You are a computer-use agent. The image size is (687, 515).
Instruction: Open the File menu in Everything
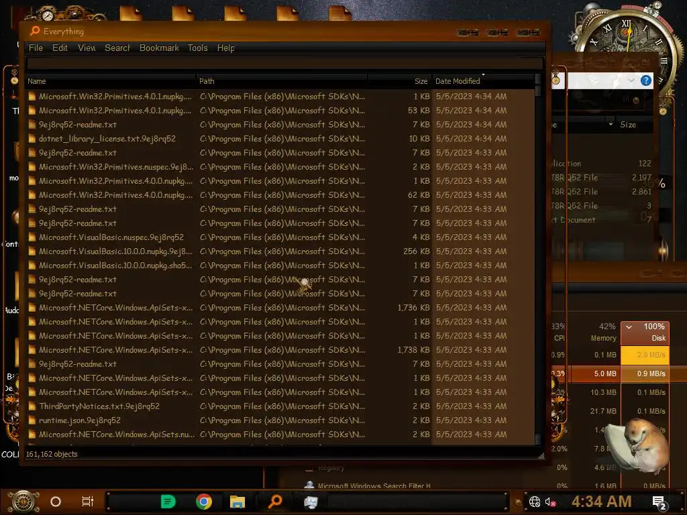click(36, 48)
